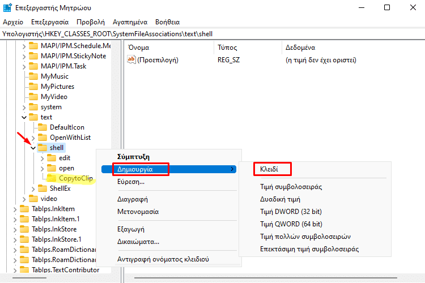Image resolution: width=425 pixels, height=283 pixels.
Task: Open the Προβολή menu
Action: [91, 22]
